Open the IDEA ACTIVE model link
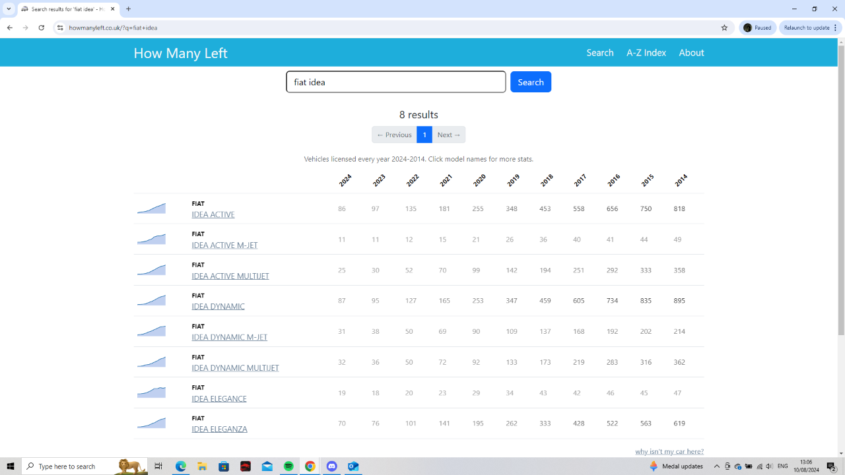 213,214
